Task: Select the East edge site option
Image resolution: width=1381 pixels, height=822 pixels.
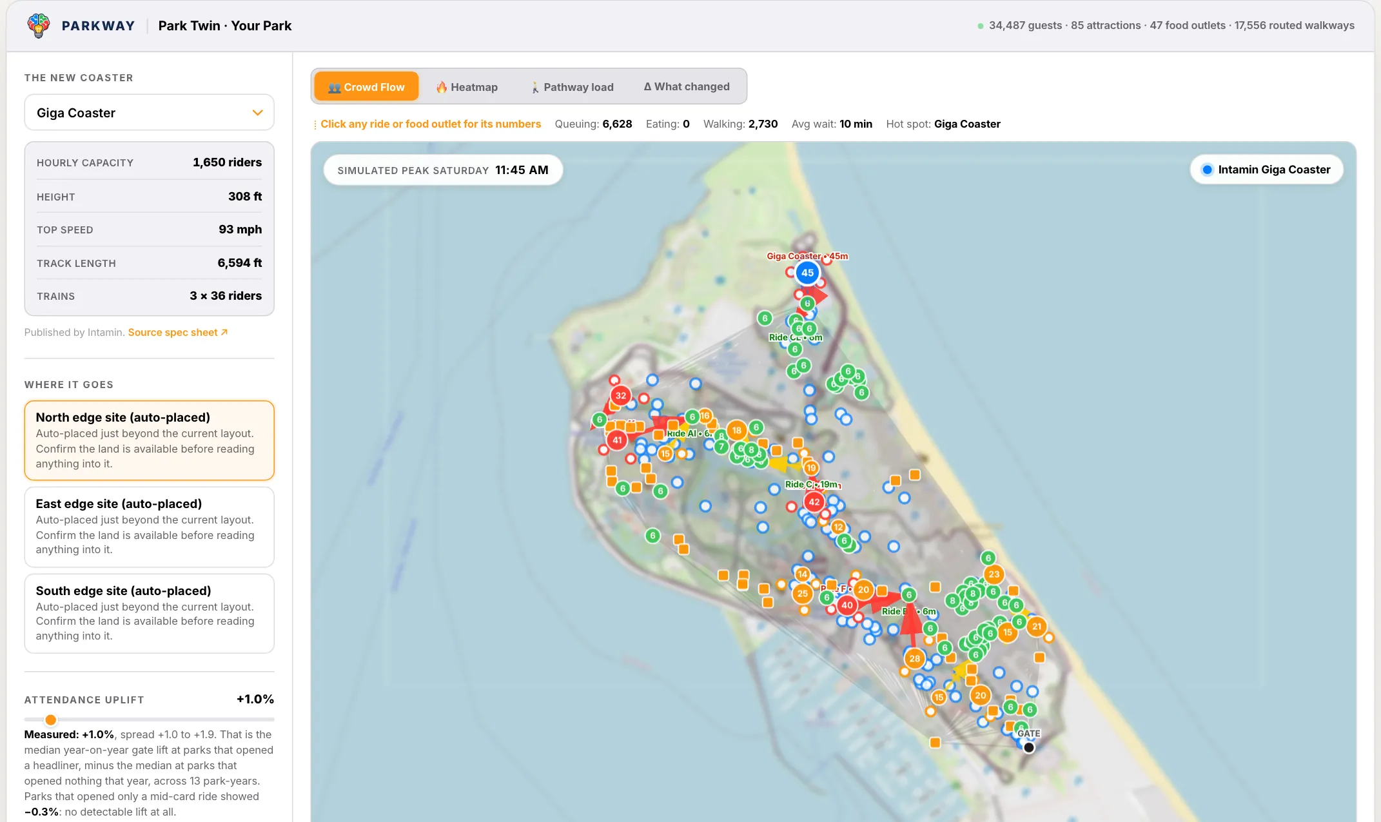Action: pos(149,527)
